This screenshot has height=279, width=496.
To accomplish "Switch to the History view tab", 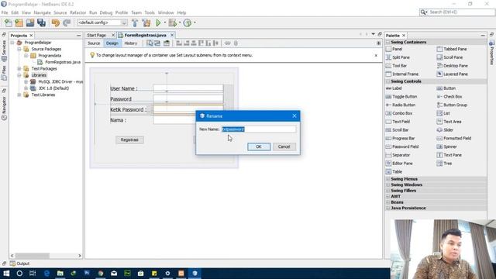I will pos(131,43).
